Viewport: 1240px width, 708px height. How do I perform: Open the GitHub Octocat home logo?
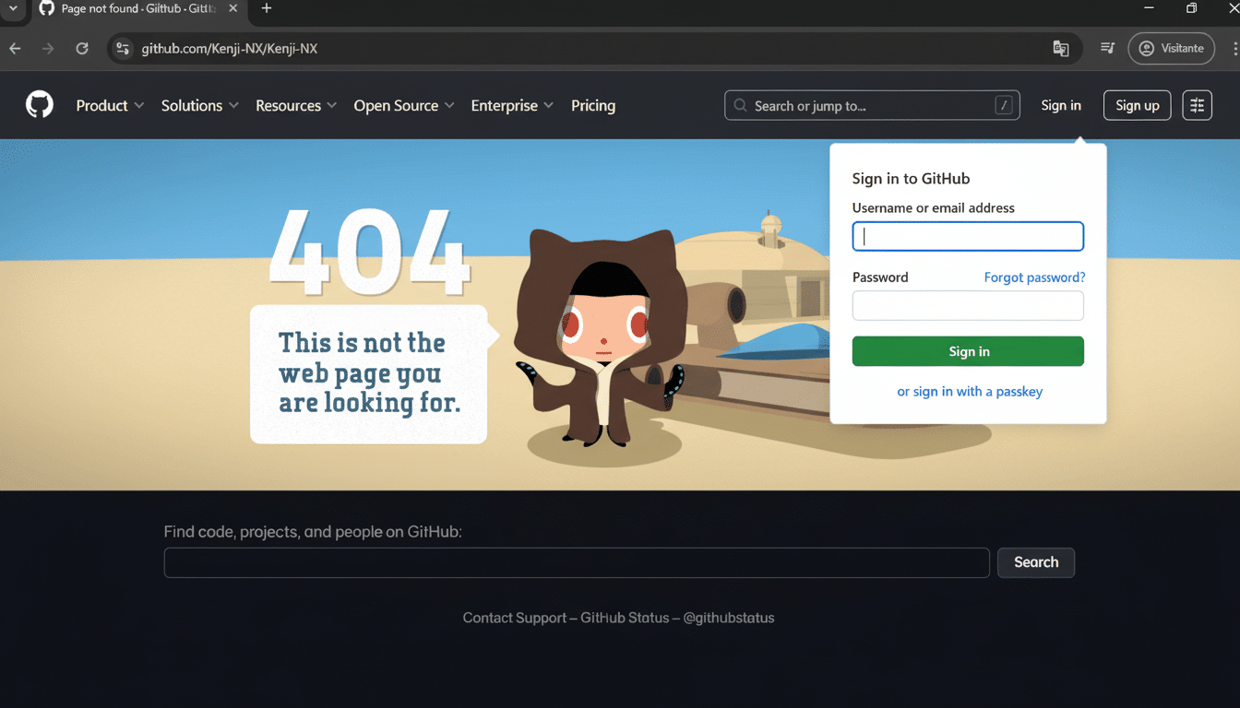pos(39,104)
